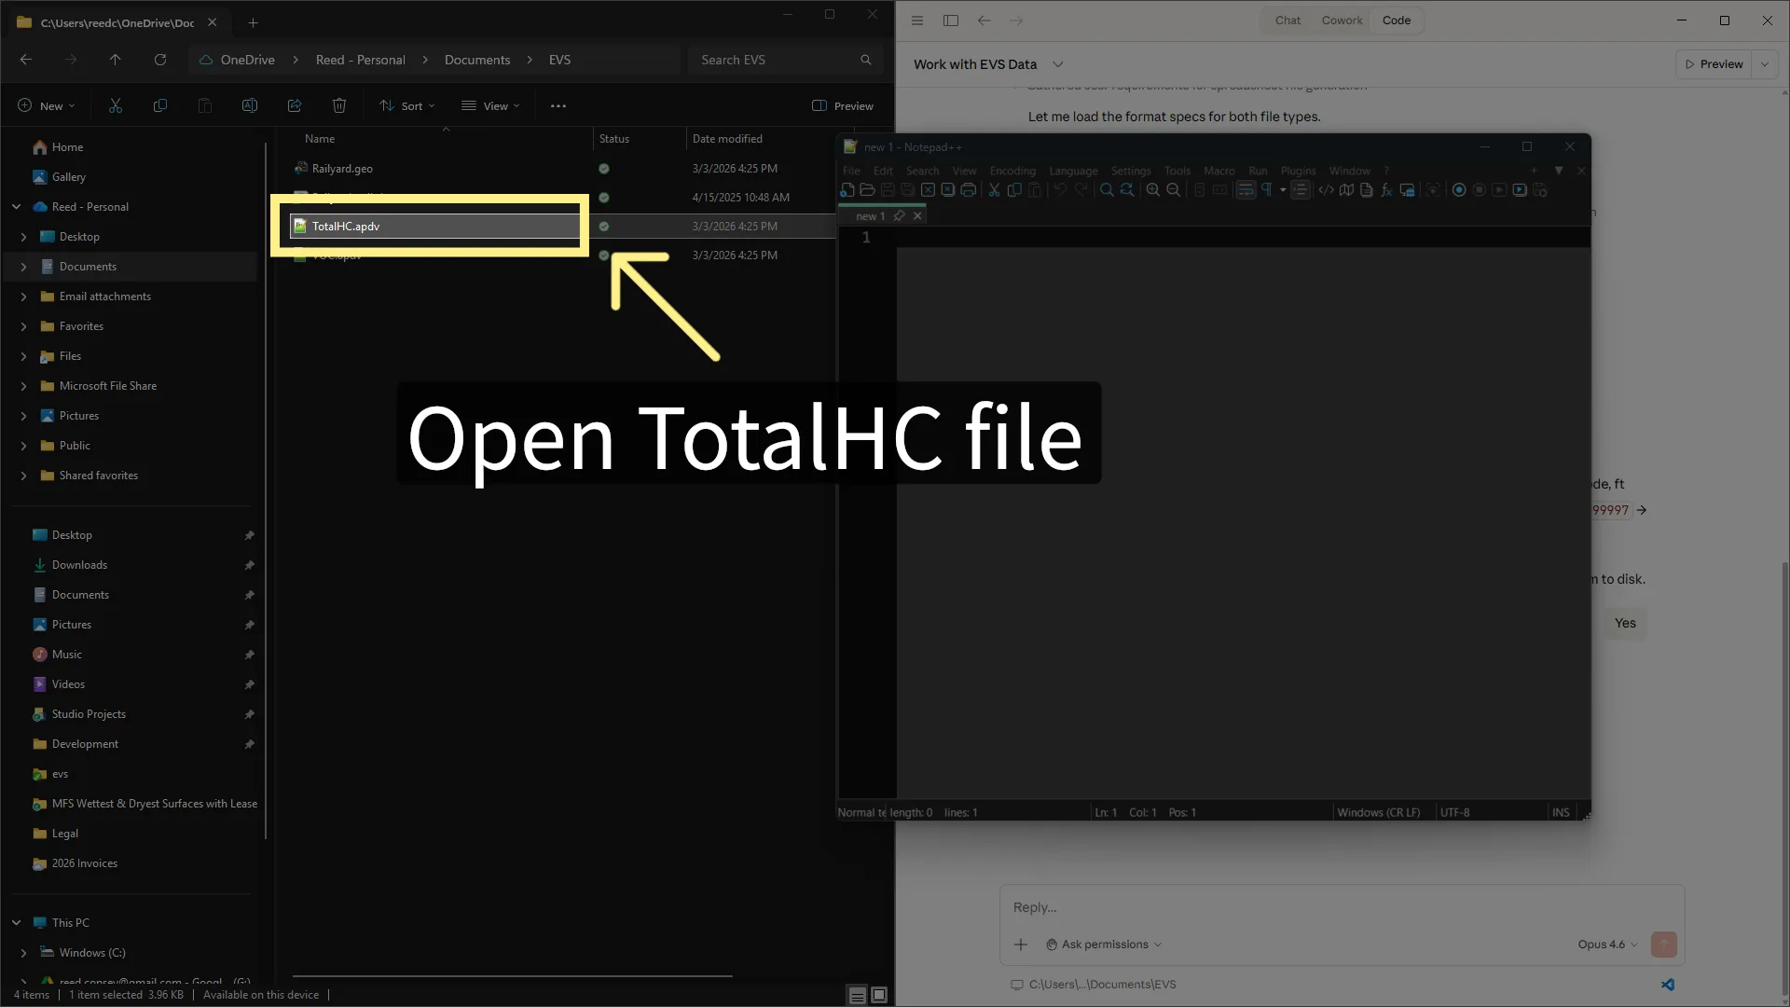This screenshot has width=1790, height=1007.
Task: Click the Zoom out icon in Notepad++ toolbar
Action: 1174,190
